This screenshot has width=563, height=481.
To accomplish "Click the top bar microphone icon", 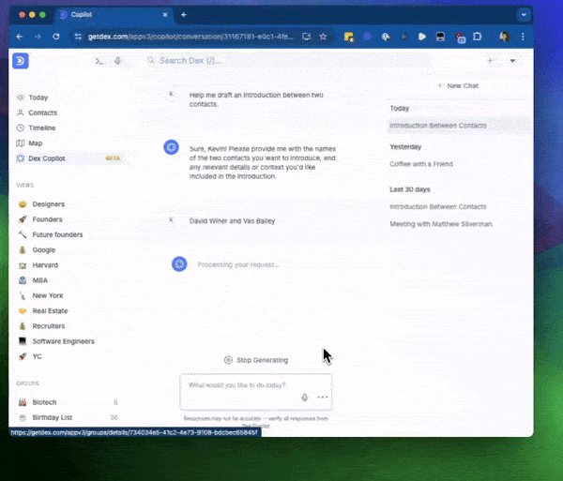I will tap(118, 61).
